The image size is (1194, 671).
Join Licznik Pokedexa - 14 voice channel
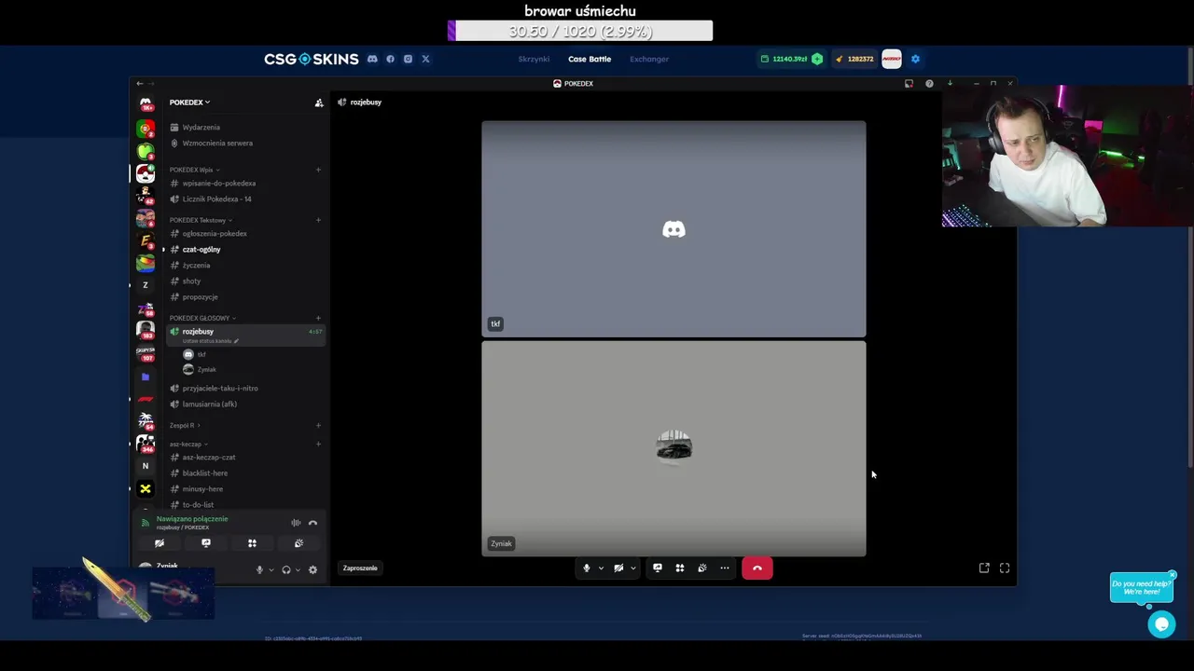216,199
